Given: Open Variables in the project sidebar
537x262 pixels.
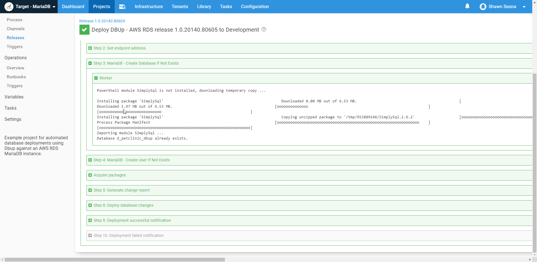Looking at the screenshot, I should click(x=14, y=97).
